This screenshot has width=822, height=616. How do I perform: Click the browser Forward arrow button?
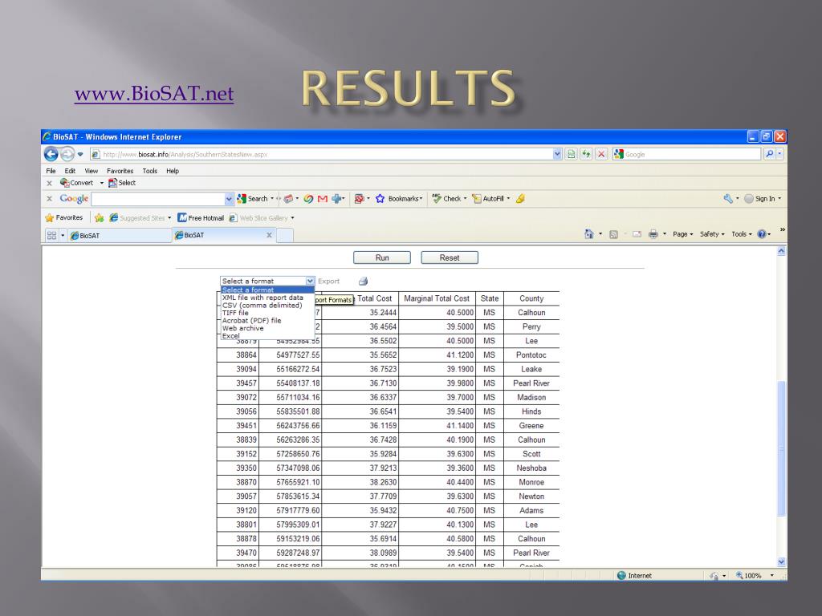point(67,154)
